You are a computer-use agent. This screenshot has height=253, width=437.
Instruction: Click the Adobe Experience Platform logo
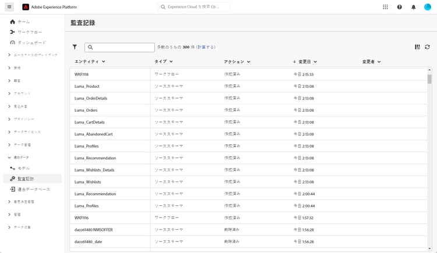click(x=26, y=7)
